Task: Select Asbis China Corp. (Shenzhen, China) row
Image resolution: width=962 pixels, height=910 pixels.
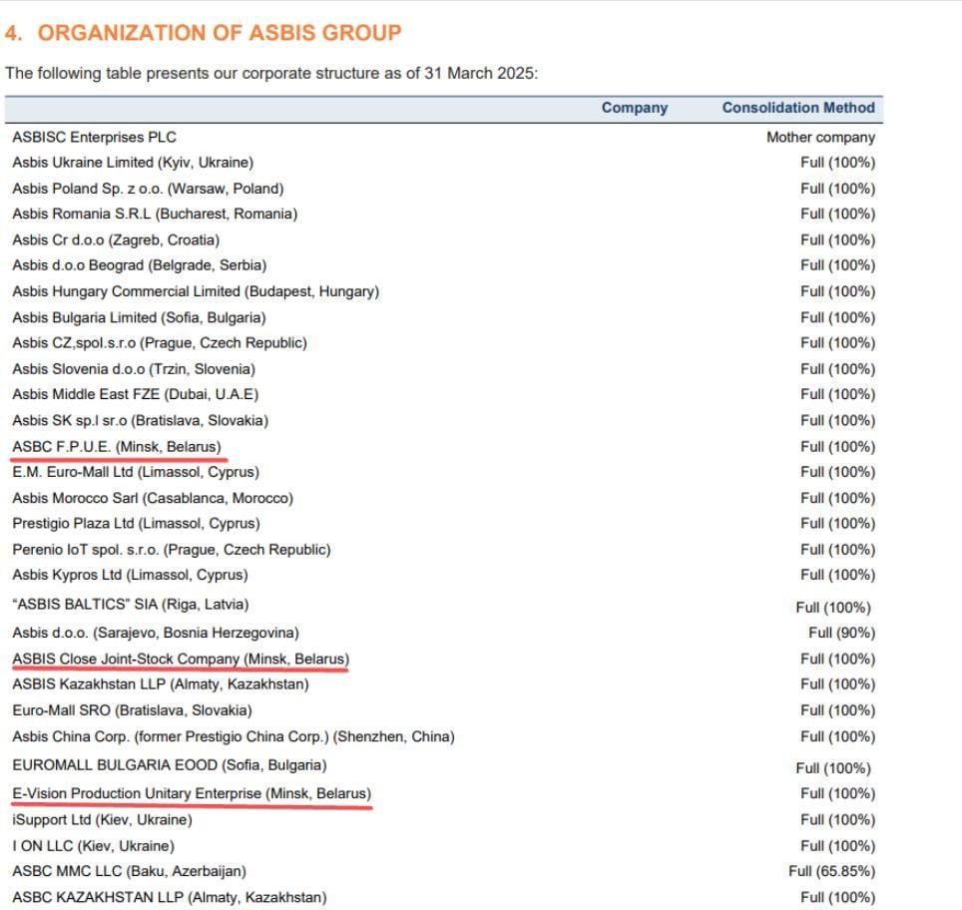Action: click(x=234, y=736)
